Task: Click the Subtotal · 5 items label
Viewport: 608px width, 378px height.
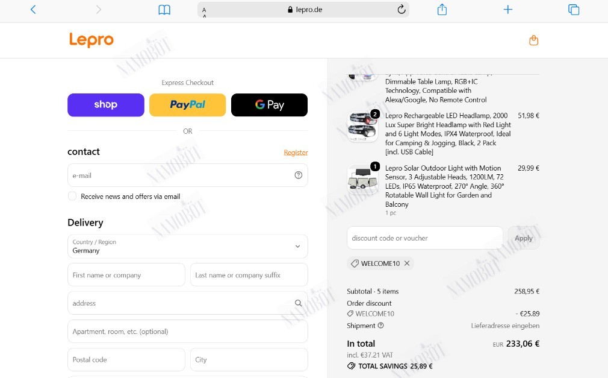Action: pos(373,291)
